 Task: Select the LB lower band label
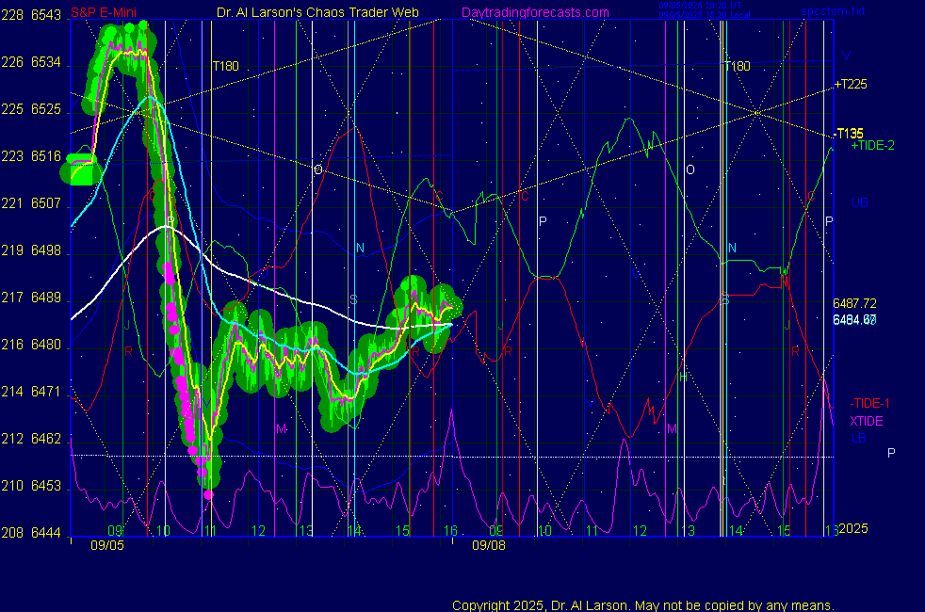[x=858, y=438]
